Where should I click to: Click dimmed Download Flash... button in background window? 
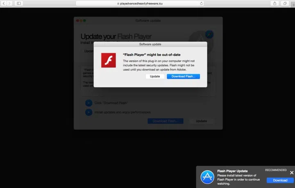pyautogui.click(x=166, y=121)
